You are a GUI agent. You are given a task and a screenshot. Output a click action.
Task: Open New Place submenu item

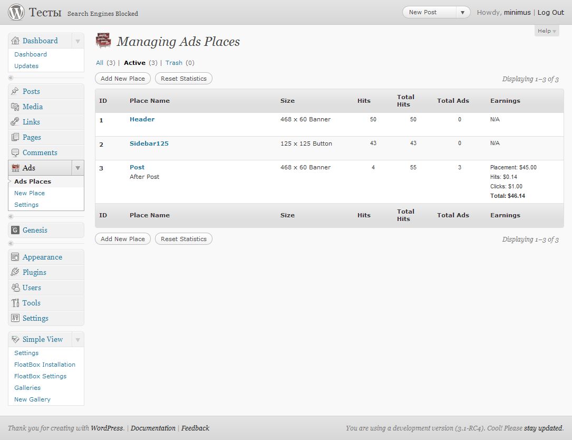(x=30, y=193)
